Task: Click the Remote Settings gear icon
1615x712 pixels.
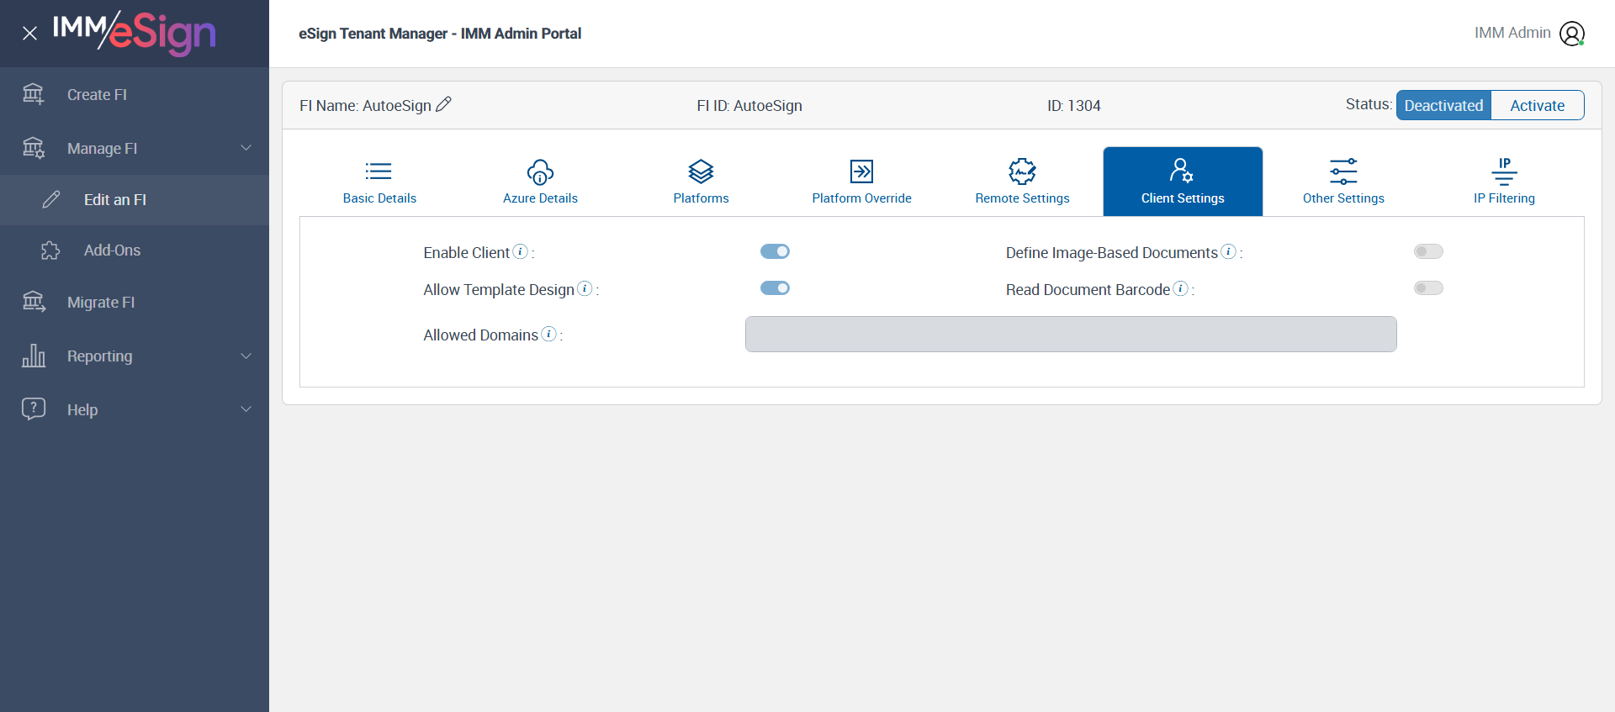Action: [1022, 171]
